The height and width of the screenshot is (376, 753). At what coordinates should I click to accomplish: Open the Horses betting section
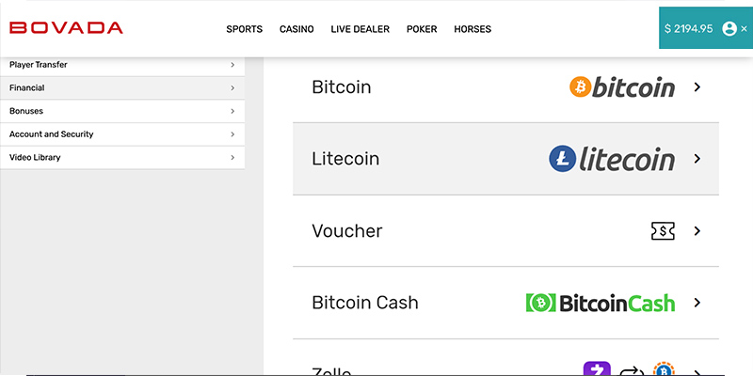(473, 29)
